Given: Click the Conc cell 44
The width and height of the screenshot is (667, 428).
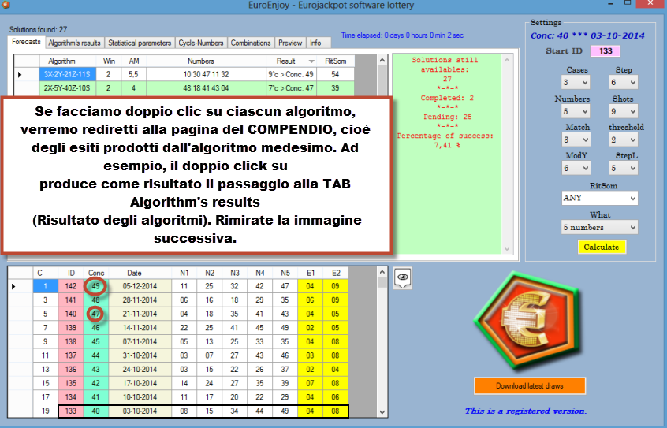Looking at the screenshot, I should point(95,355).
